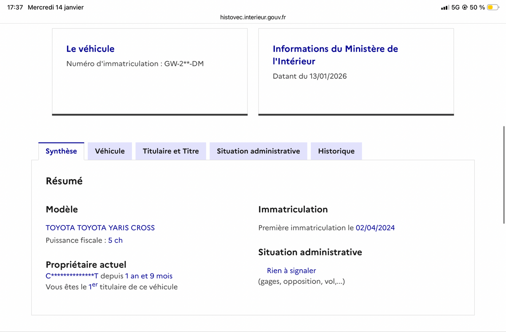Click the "1 an et 9 mois" ownership duration
Image resolution: width=506 pixels, height=332 pixels.
[149, 276]
